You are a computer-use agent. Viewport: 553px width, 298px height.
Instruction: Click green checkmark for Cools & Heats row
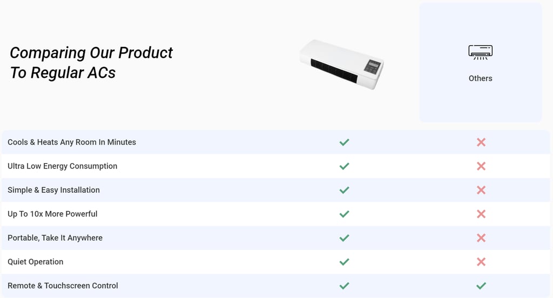[344, 143]
